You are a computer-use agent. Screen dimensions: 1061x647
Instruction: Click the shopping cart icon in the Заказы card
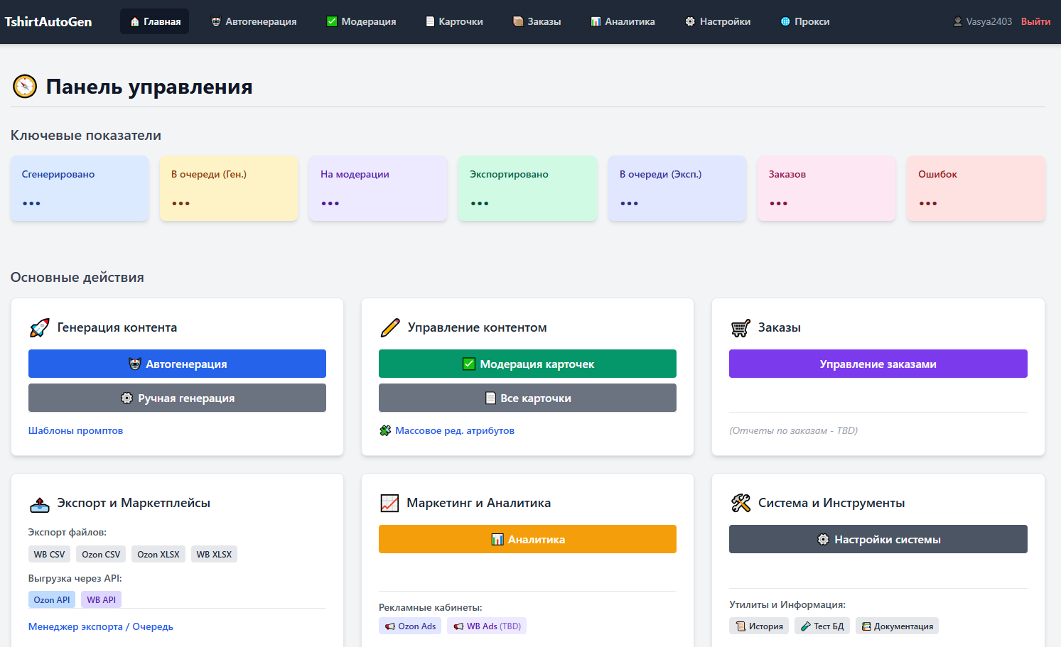pos(739,327)
